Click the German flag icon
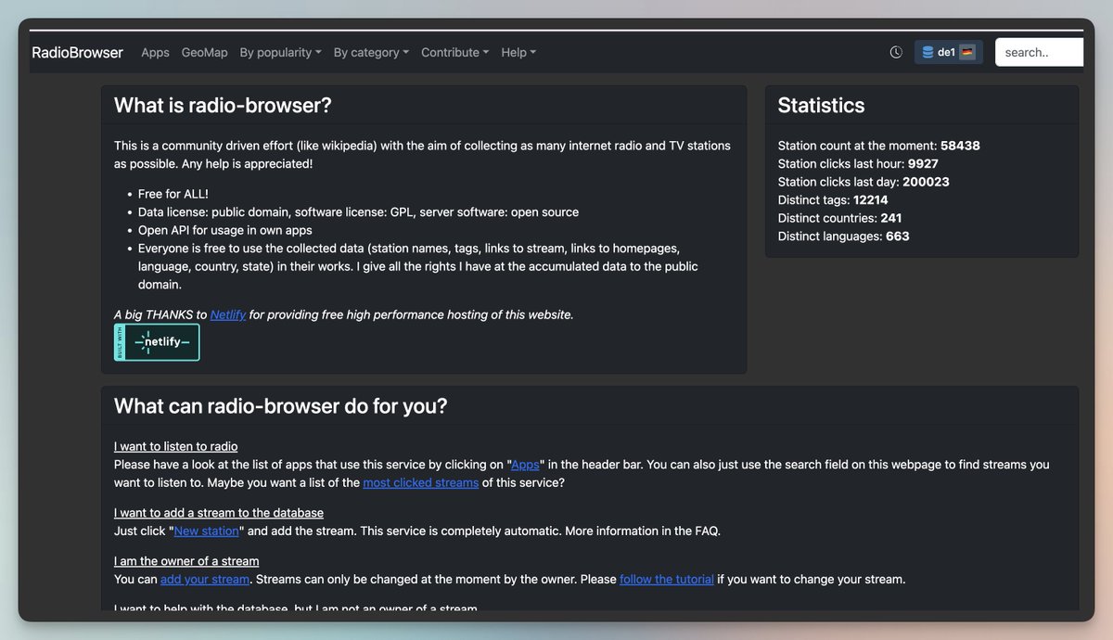This screenshot has width=1113, height=640. tap(967, 52)
